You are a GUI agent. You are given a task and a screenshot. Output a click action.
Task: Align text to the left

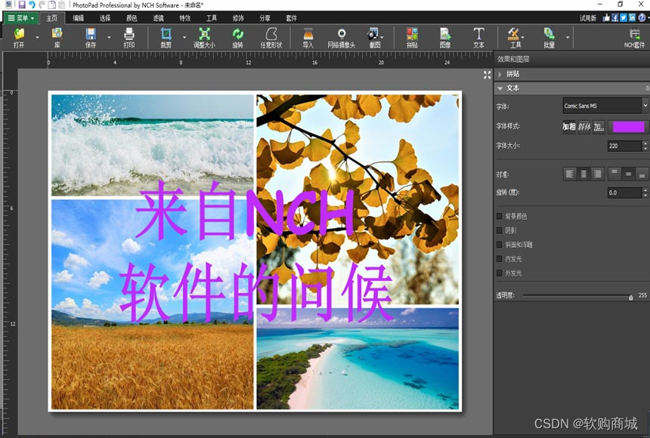[x=570, y=174]
